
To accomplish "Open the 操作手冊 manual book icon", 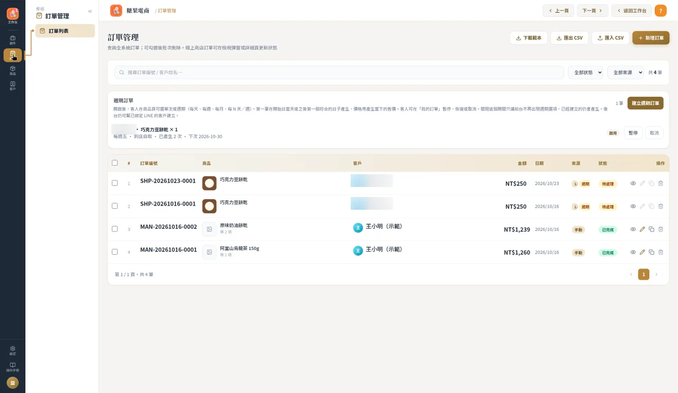I will pyautogui.click(x=13, y=367).
